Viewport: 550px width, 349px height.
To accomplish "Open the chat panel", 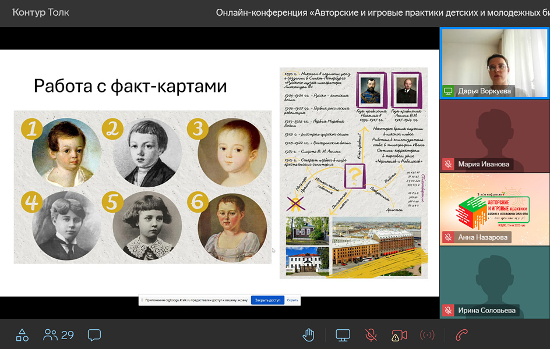I will pyautogui.click(x=94, y=335).
